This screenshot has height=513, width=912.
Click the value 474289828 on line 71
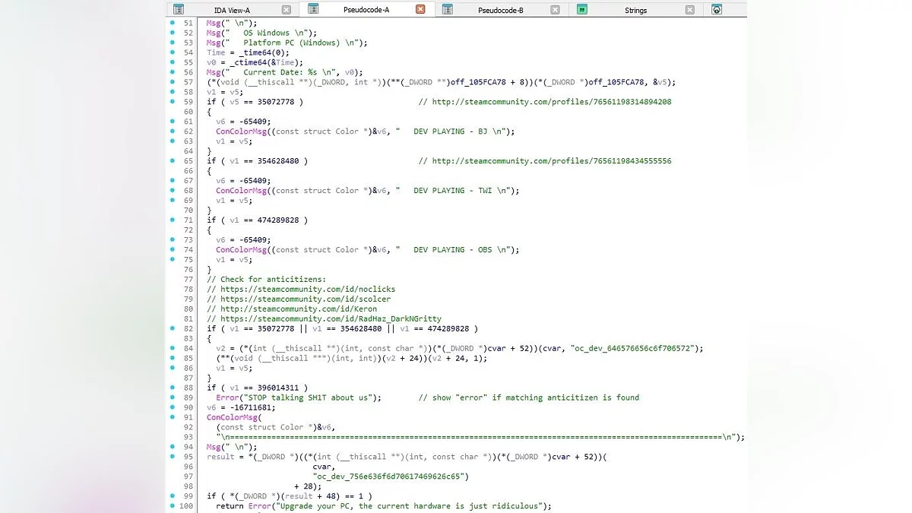278,220
